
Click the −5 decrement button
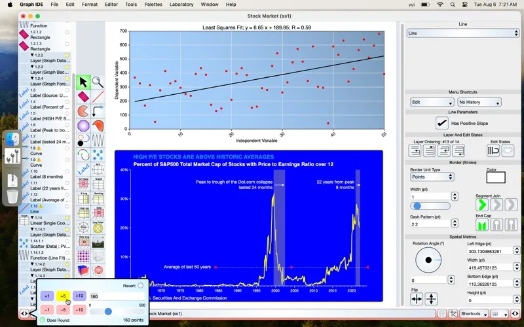[x=63, y=309]
